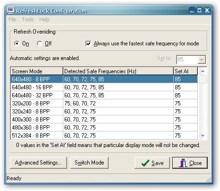The width and height of the screenshot is (220, 191).
Task: Click the RefreshLock Hz title bar icon
Action: click(10, 10)
